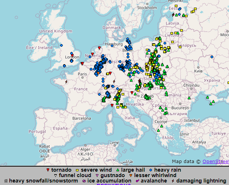Click the București city label
Image resolution: width=229 pixels, height=185 pixels.
(x=180, y=108)
